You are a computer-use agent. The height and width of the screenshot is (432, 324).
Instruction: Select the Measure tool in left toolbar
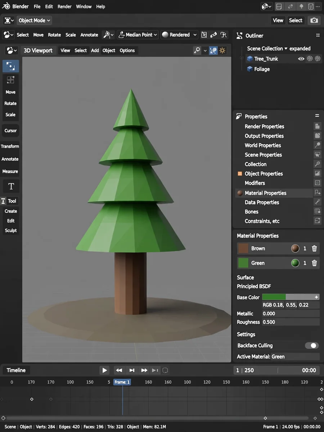[x=10, y=171]
